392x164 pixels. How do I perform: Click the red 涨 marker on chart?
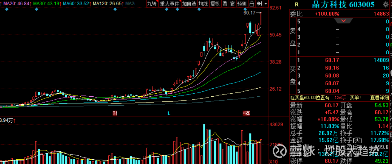coord(246,113)
